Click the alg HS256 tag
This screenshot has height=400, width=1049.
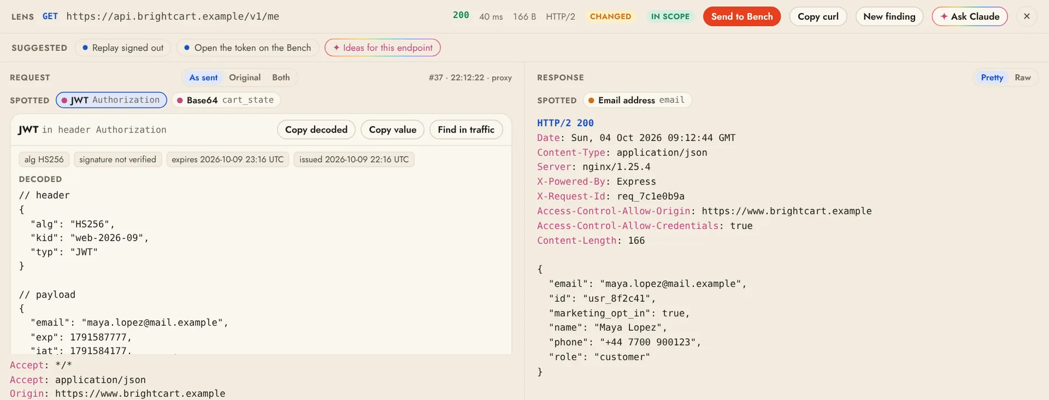44,159
